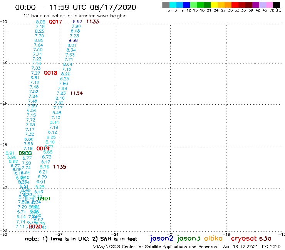Select the wave height value 8.34

point(71,50)
